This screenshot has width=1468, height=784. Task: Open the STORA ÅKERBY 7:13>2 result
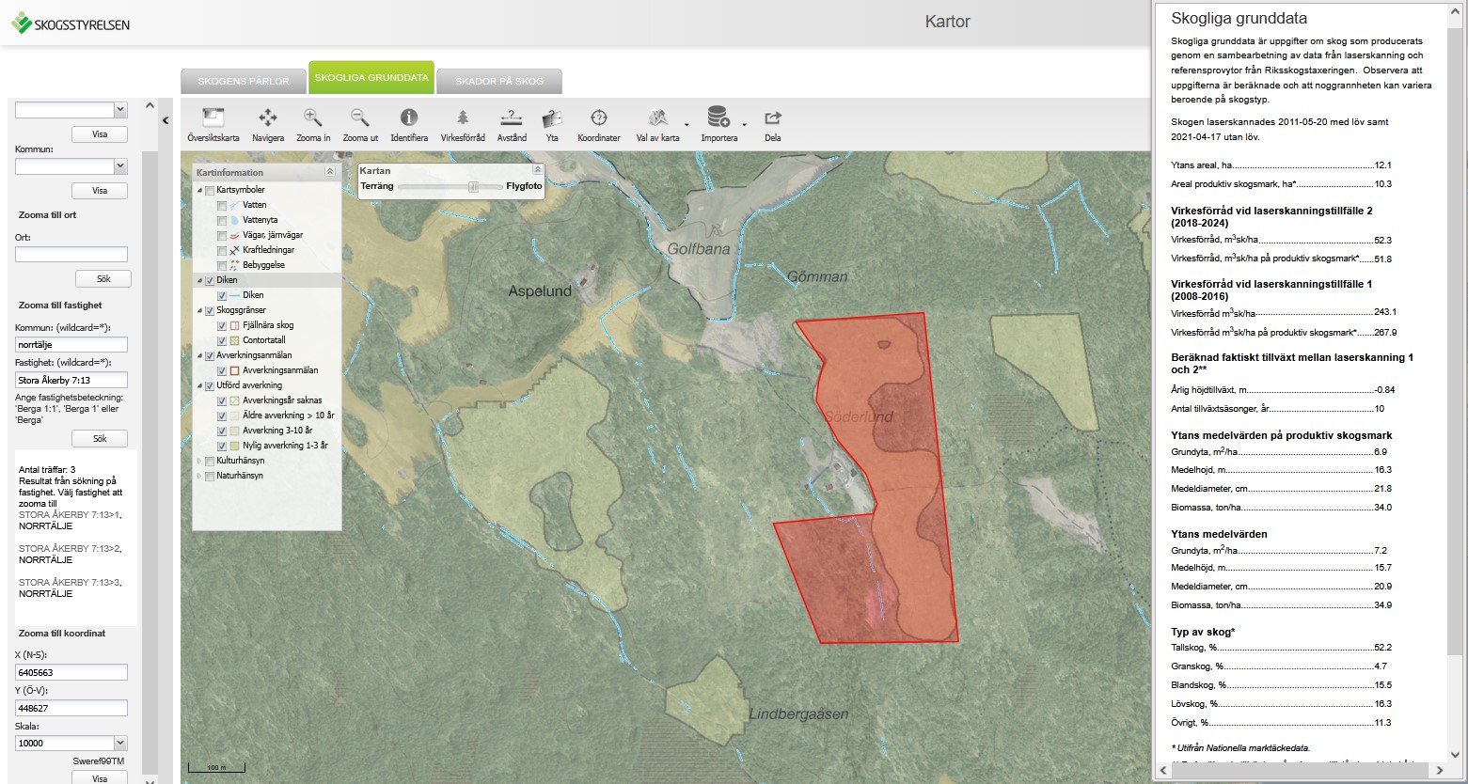point(70,549)
